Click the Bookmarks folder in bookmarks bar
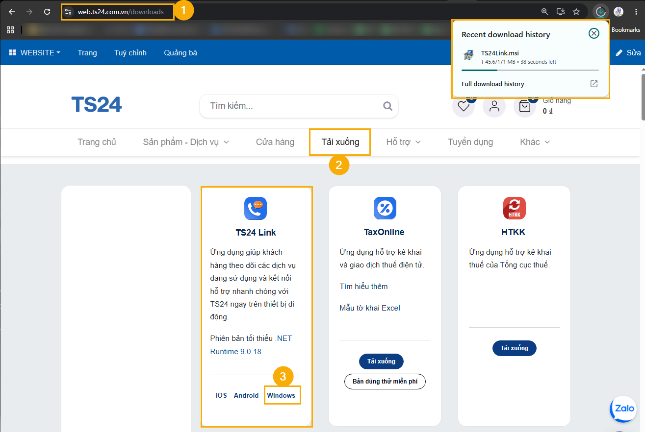This screenshot has height=432, width=645. [x=626, y=30]
